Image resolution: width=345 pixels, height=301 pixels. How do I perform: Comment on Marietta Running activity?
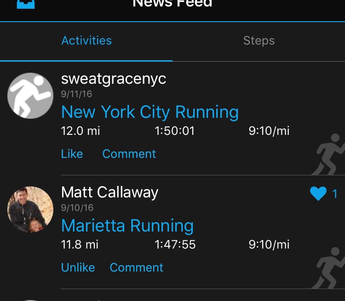tap(136, 267)
